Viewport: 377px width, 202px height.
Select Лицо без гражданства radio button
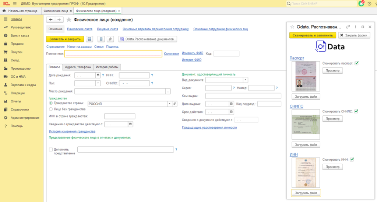click(51, 109)
